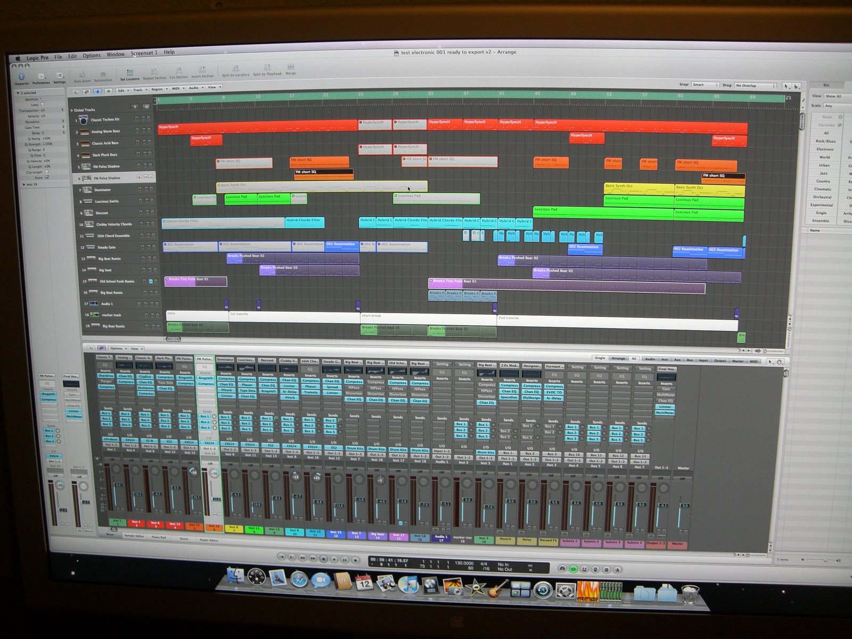Screen dimensions: 852x639
Task: Click Split by Playhead icon
Action: click(x=267, y=70)
